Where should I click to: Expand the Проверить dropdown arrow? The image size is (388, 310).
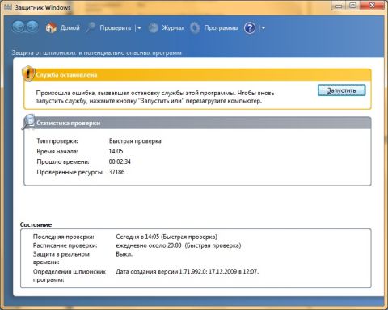pyautogui.click(x=139, y=28)
